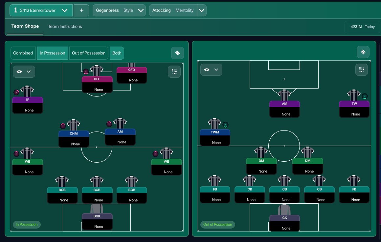Toggle the eye visibility on the in-possession pitch
Viewport: 381px width, 242px height.
(x=19, y=71)
